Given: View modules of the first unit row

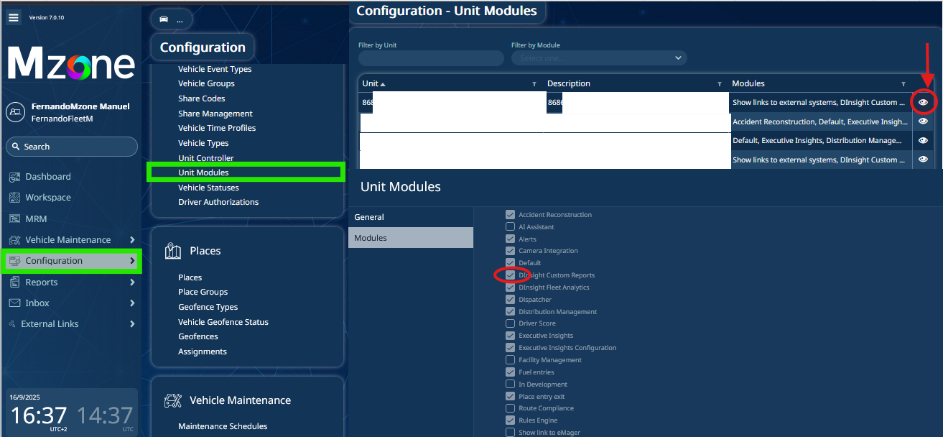Looking at the screenshot, I should (x=924, y=103).
